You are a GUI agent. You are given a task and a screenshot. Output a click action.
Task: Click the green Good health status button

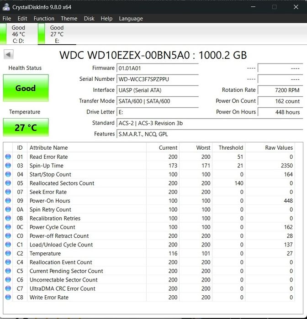pyautogui.click(x=26, y=88)
